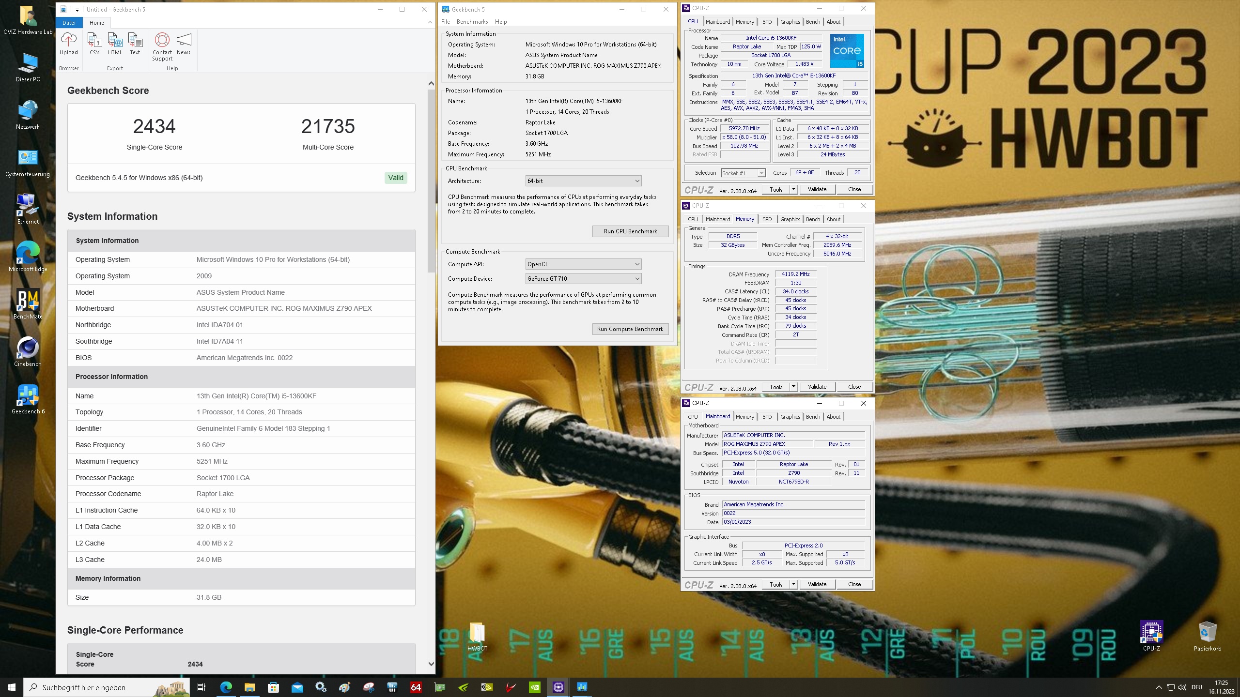This screenshot has width=1240, height=697.
Task: Open the OVIZ Hardware Lab desktop icon
Action: point(28,20)
